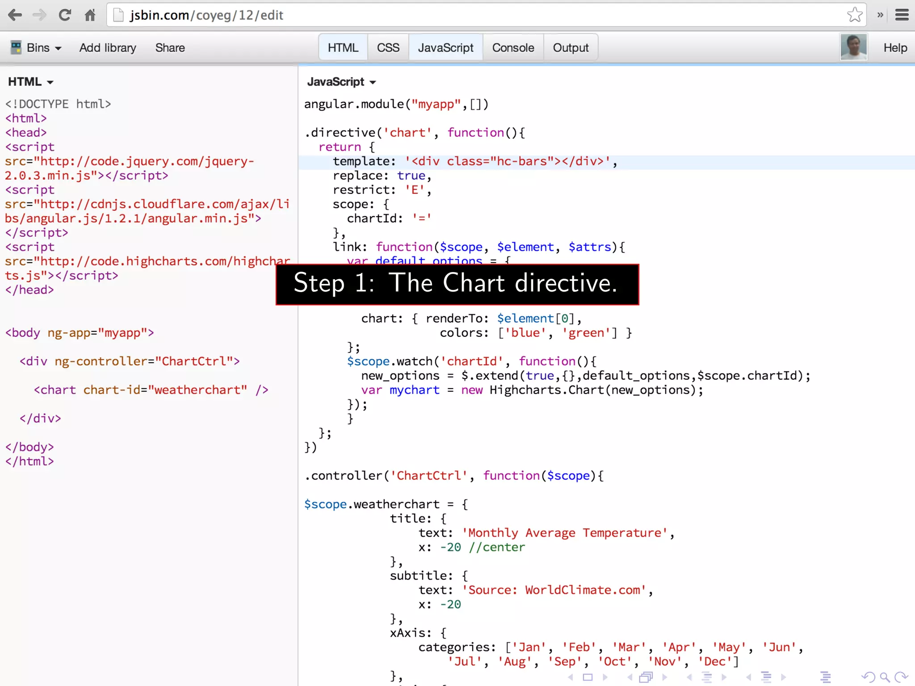Screen dimensions: 915x686
Task: Toggle the JavaScript panel
Action: coord(445,48)
